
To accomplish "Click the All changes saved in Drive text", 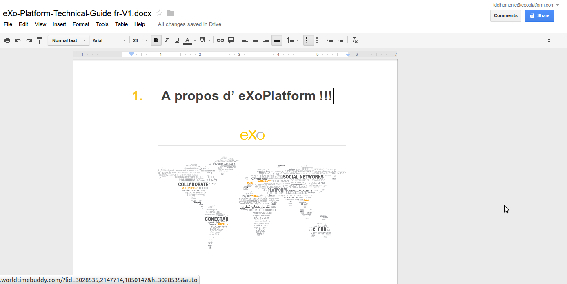I will coord(189,24).
